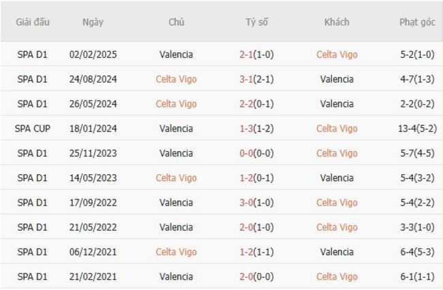443x290 pixels.
Task: Select the corner result 13-4(5-2)
Action: click(417, 128)
